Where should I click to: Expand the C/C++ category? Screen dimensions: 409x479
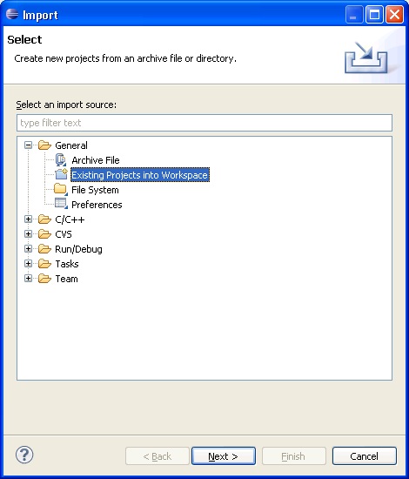[x=28, y=219]
